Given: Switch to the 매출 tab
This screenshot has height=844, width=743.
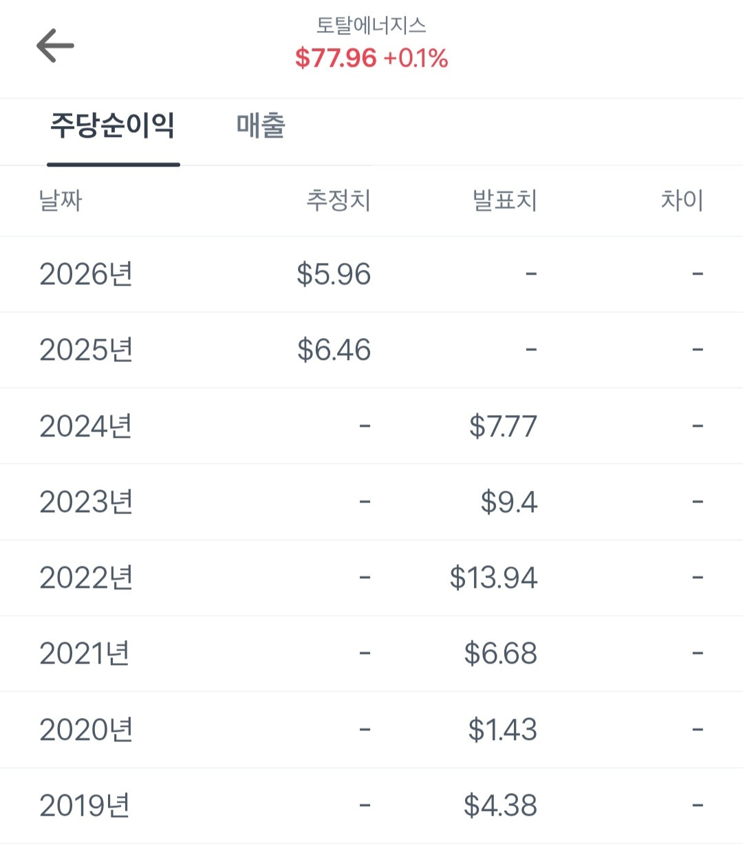Looking at the screenshot, I should coord(261,126).
